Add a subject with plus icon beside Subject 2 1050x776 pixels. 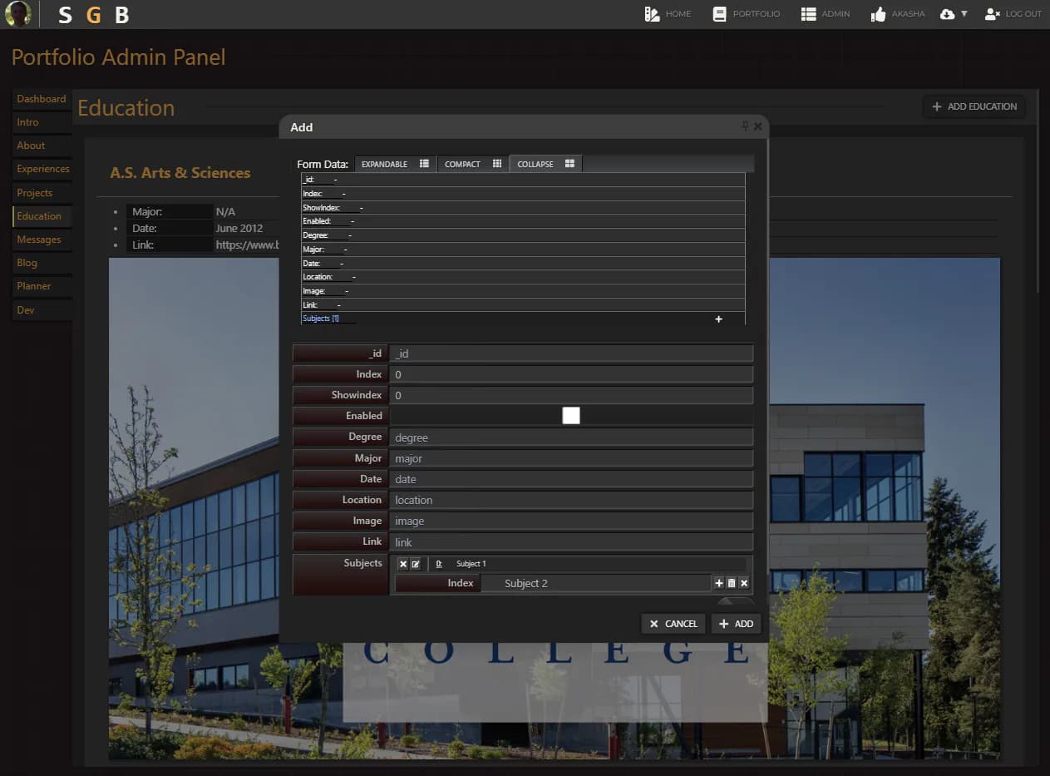coord(719,583)
